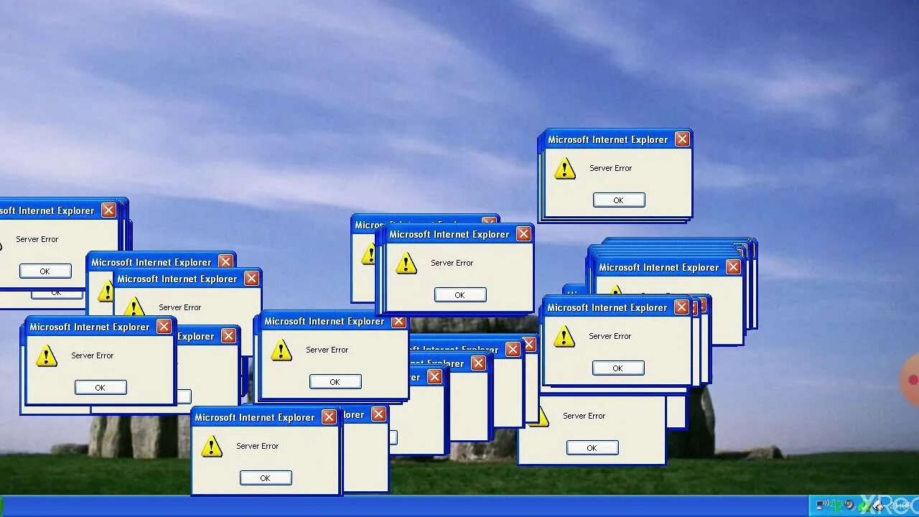Click the warning icon in the highest dialog
The height and width of the screenshot is (517, 919).
point(565,169)
